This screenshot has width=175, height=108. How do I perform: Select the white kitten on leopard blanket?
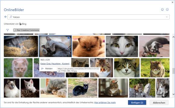pos(30,88)
